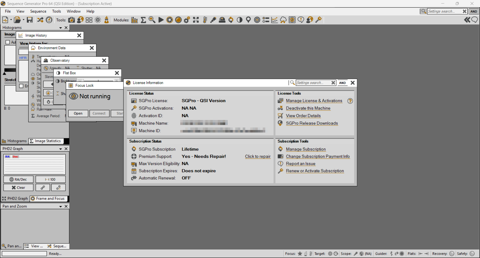Open SGPro Release Downloads link
Viewport: 480px width, 258px height.
(312, 123)
